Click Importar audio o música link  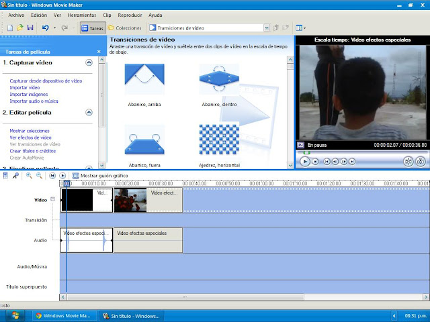pos(34,101)
